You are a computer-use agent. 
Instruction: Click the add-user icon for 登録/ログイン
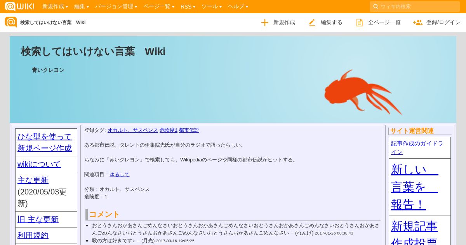coord(418,23)
